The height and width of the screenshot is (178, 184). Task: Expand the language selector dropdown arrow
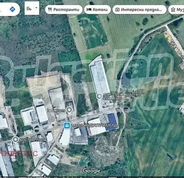click(36, 8)
